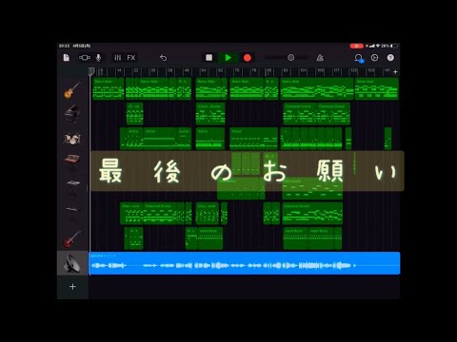Start playback with the green play button

(228, 58)
